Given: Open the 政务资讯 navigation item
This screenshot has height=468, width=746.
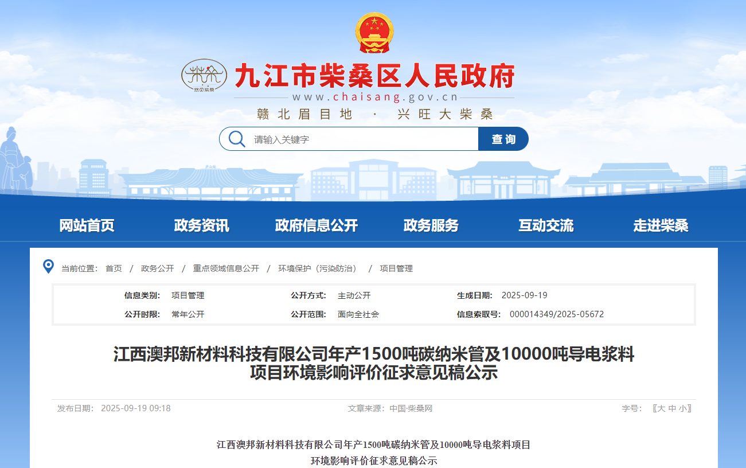Looking at the screenshot, I should coord(201,225).
